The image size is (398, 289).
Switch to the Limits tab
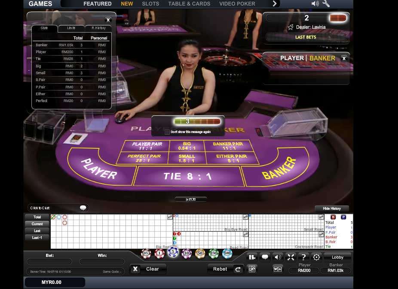pos(71,28)
